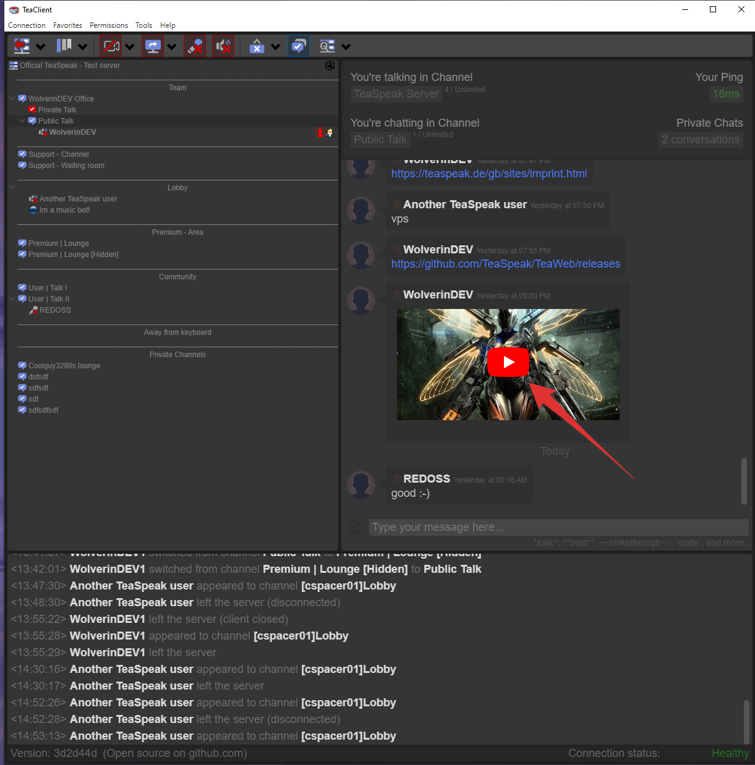Click the server log scrollbar
This screenshot has height=765, width=755.
point(746,722)
